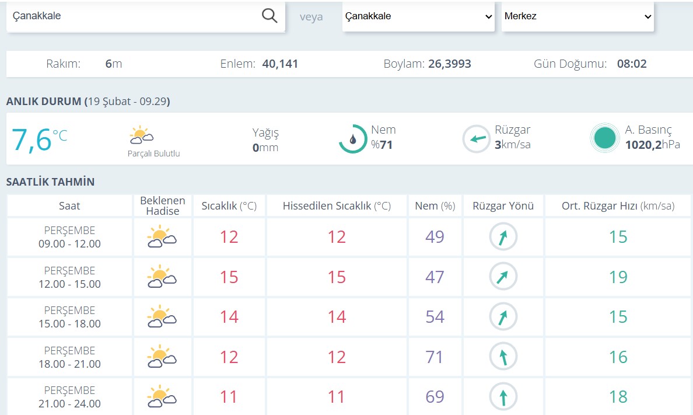Click the weather icon for 18.00 - 21.00
Screen dimensions: 693x415
[x=162, y=357]
